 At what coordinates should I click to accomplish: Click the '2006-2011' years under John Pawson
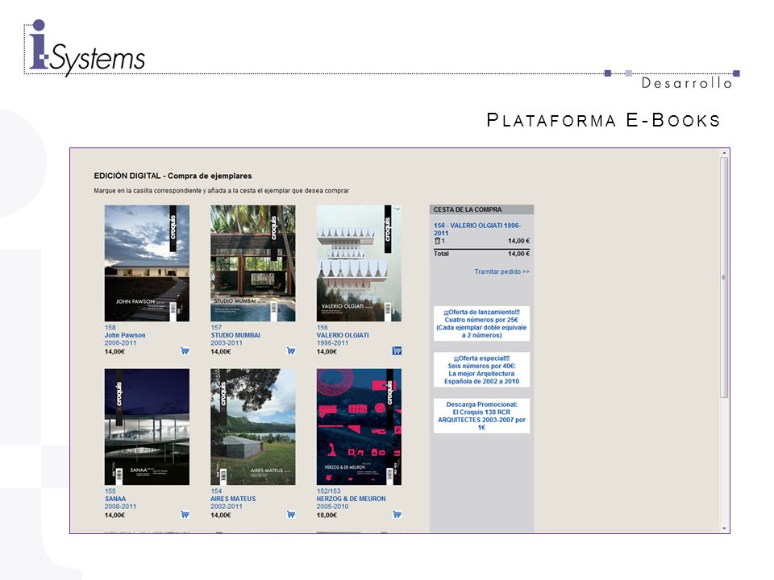[120, 343]
